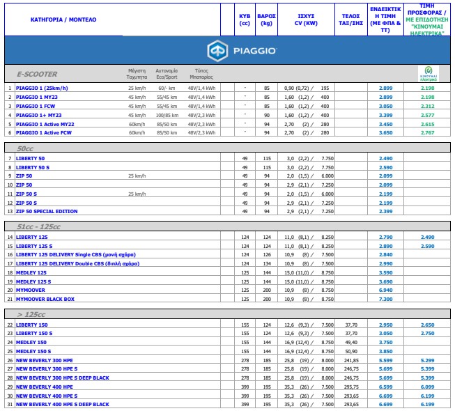The width and height of the screenshot is (455, 411).
Task: Select the 2.767 offer price of Active FCW
Action: coord(427,132)
